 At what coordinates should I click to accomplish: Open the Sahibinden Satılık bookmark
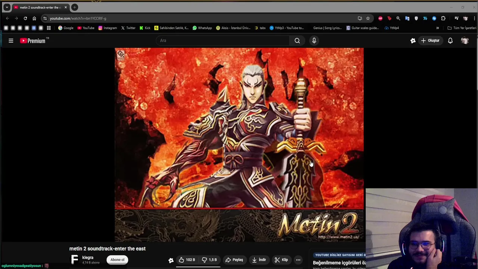[x=171, y=28]
